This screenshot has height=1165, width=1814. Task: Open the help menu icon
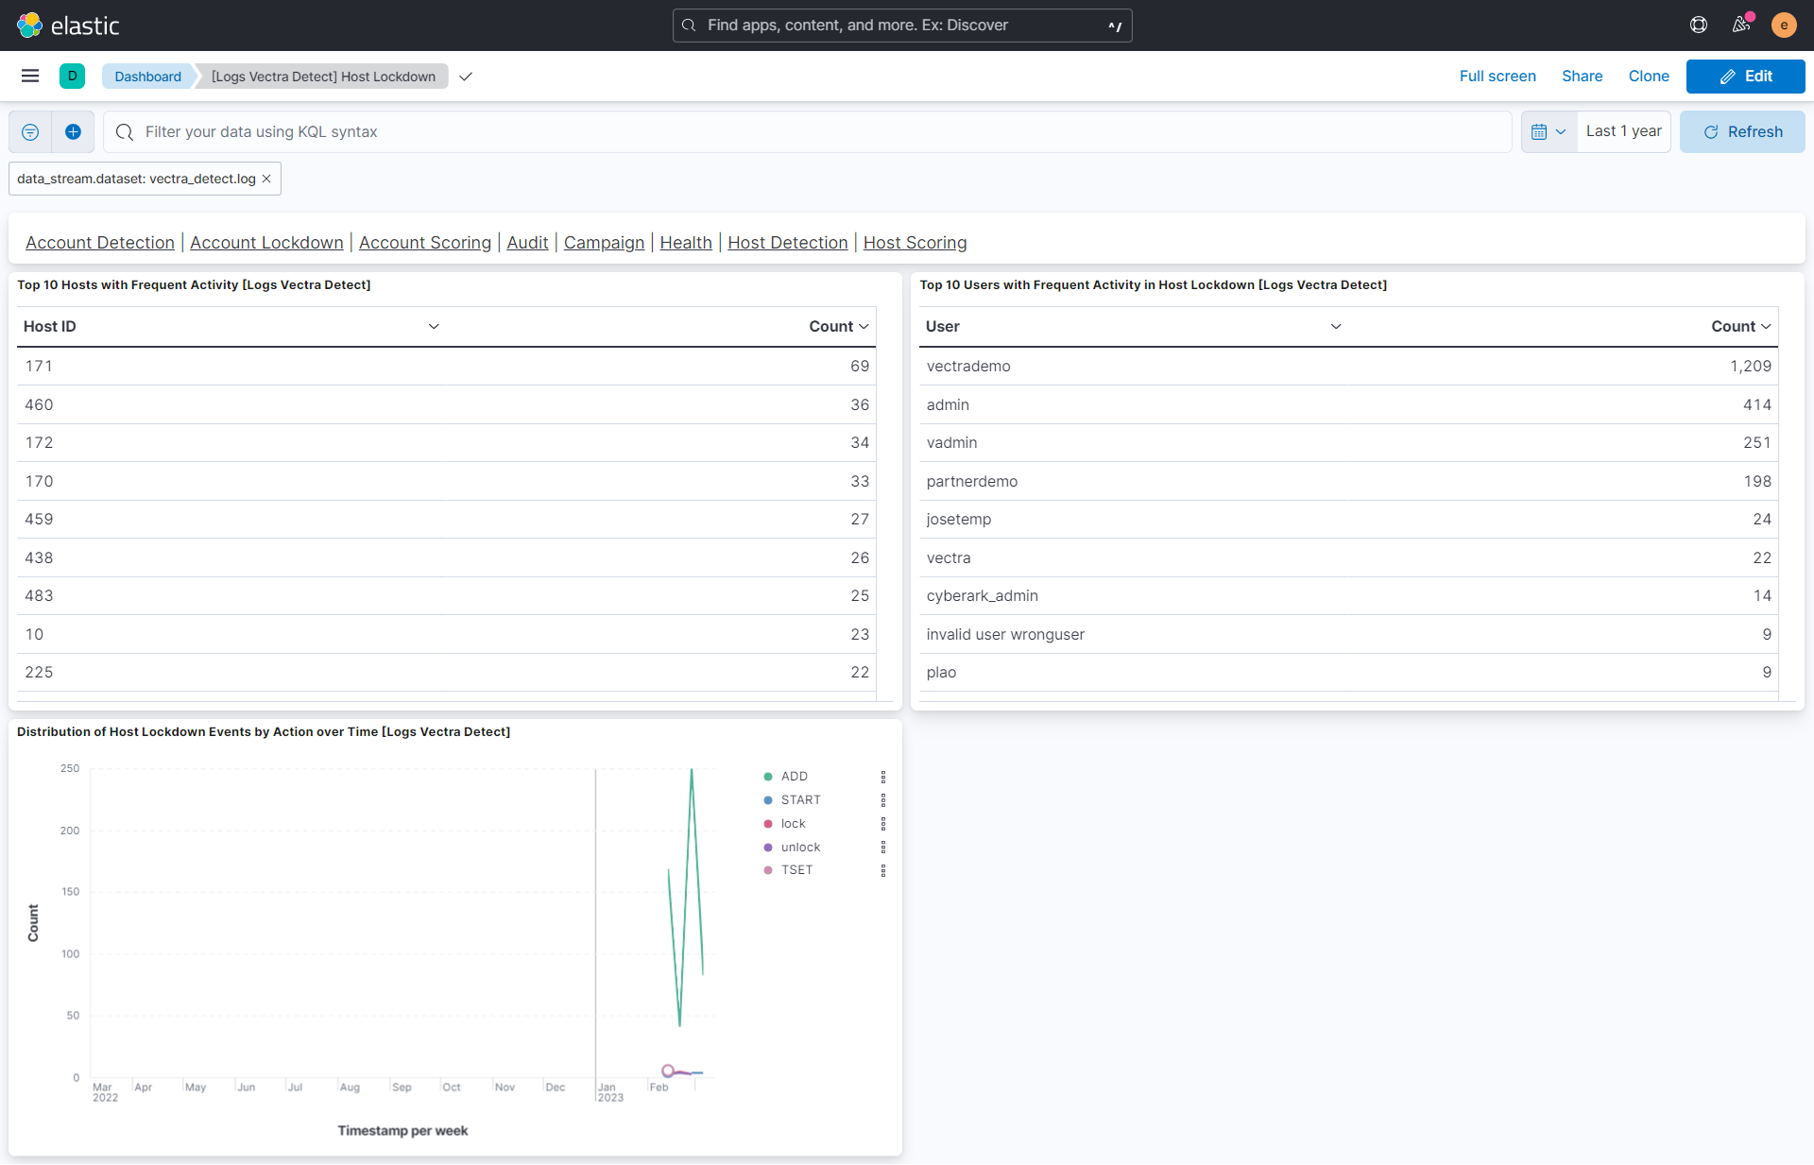(x=1699, y=26)
